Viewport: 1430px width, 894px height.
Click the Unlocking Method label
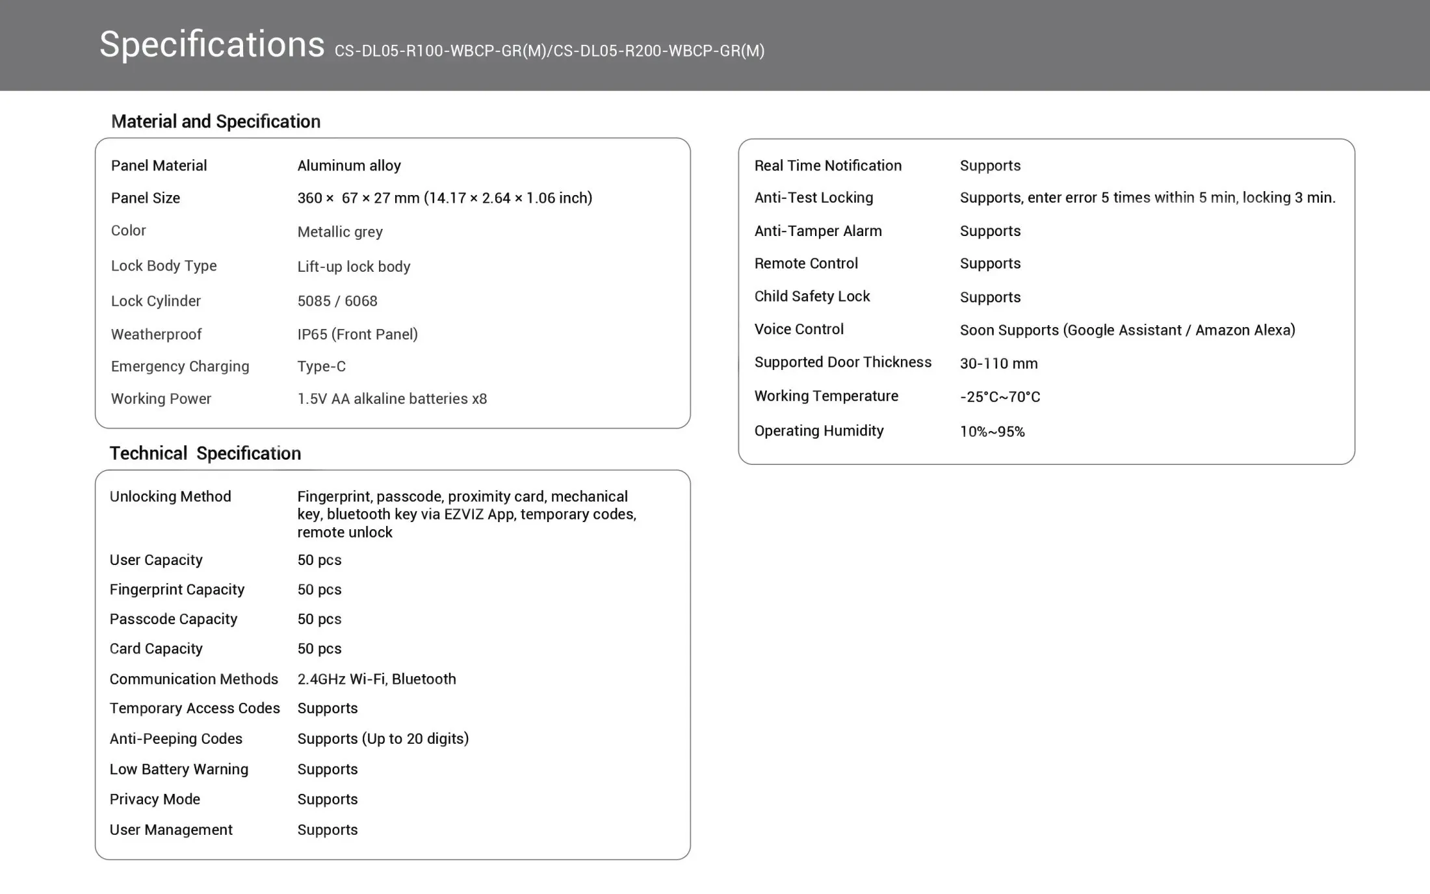click(170, 497)
